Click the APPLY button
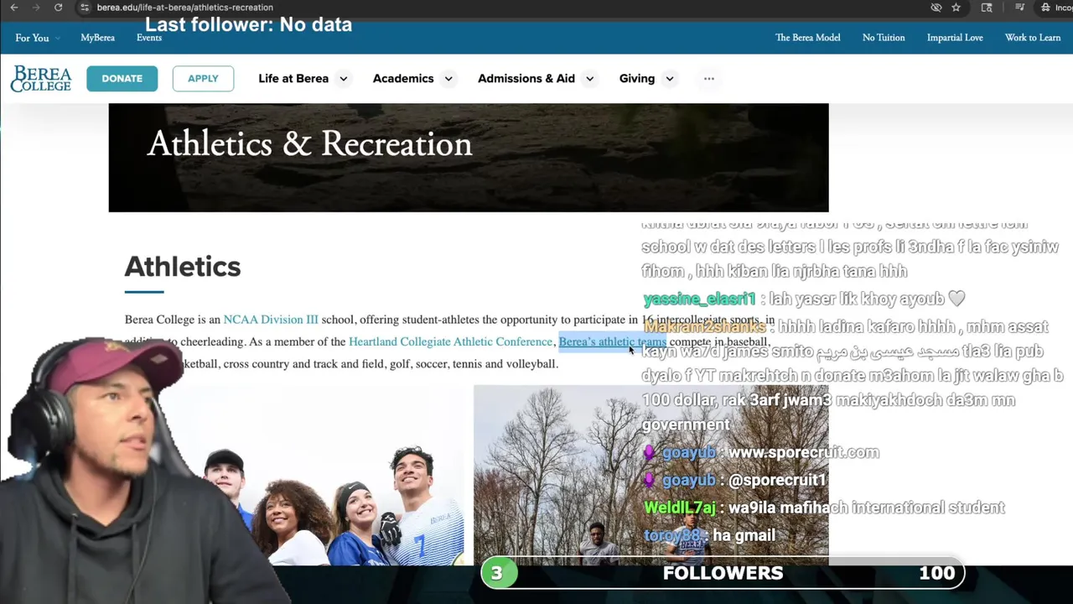 click(203, 79)
